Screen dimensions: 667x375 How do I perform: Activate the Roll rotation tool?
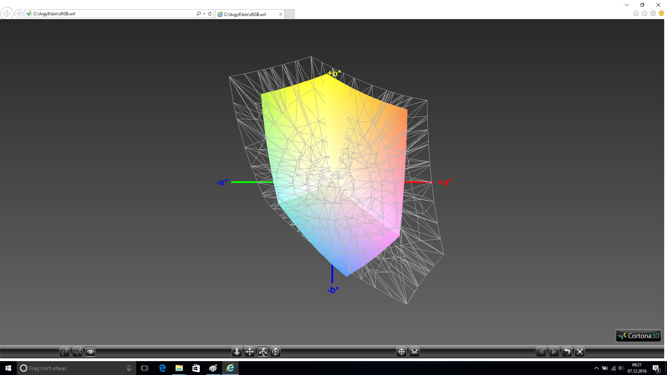pos(275,352)
